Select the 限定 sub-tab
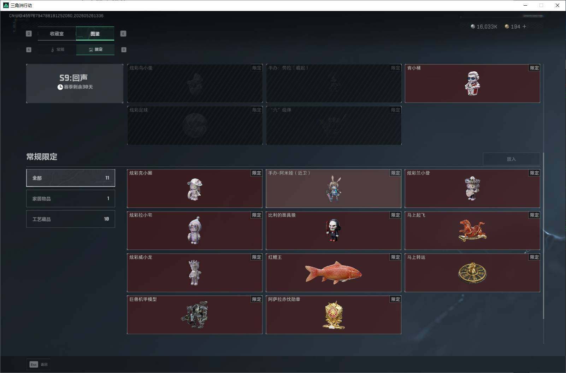 click(95, 49)
